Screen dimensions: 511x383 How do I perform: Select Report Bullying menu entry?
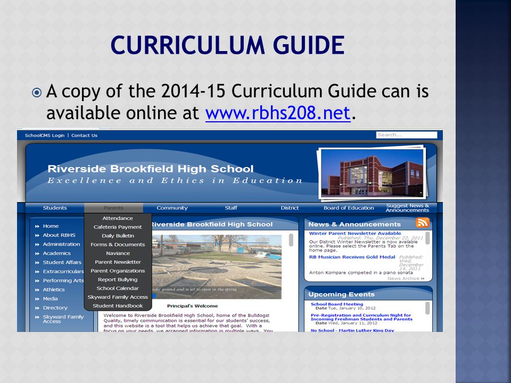[x=118, y=280]
